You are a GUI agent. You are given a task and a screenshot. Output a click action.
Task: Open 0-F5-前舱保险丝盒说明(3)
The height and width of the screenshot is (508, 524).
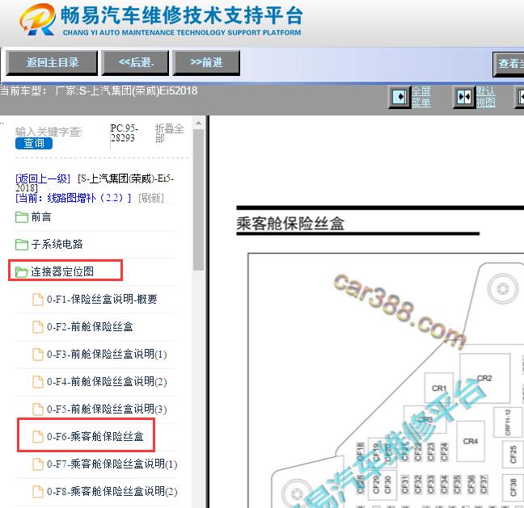[107, 409]
